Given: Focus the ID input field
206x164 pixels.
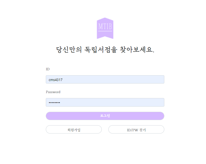Looking at the screenshot, I should [x=105, y=79].
